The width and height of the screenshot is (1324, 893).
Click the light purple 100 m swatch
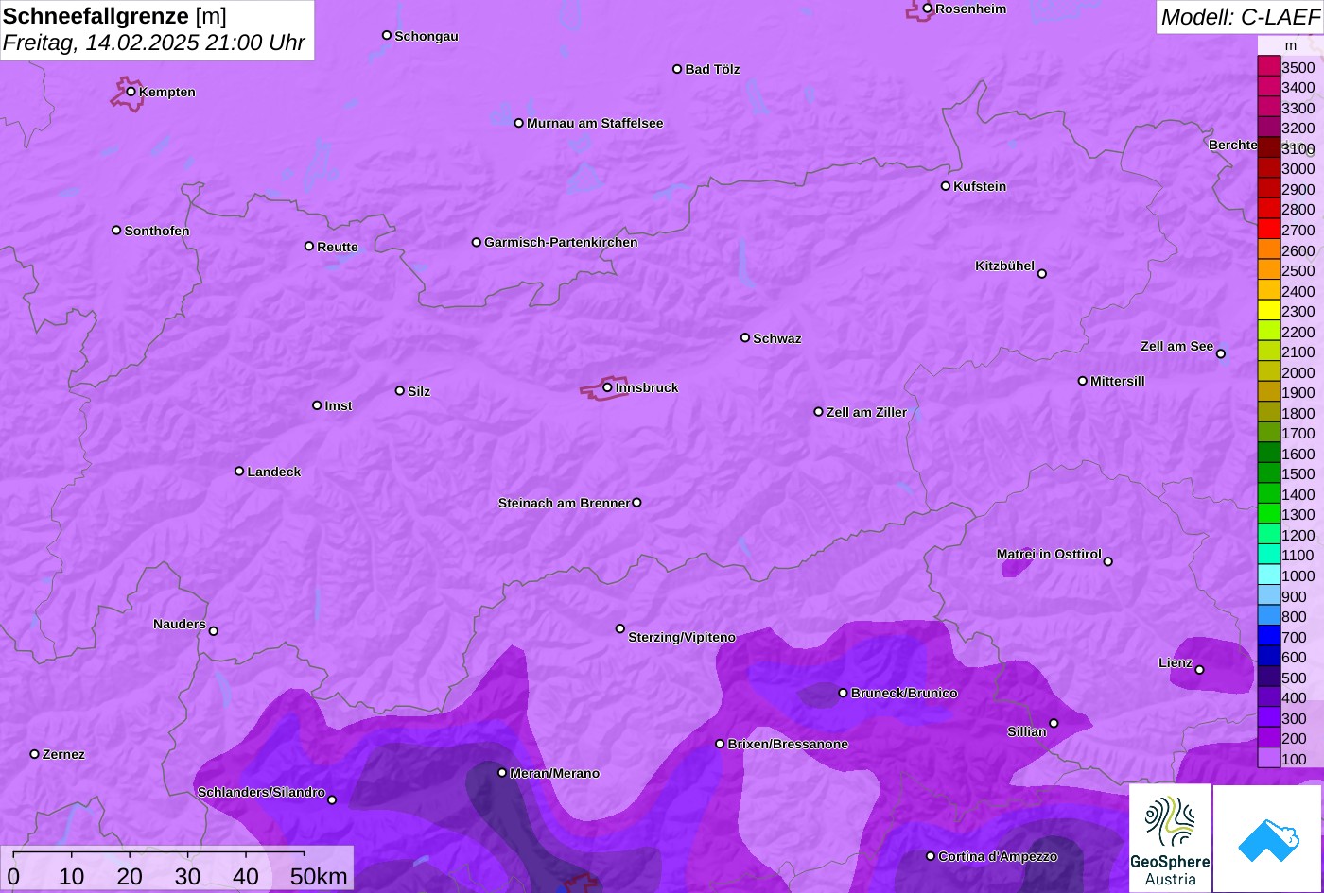(x=1268, y=758)
